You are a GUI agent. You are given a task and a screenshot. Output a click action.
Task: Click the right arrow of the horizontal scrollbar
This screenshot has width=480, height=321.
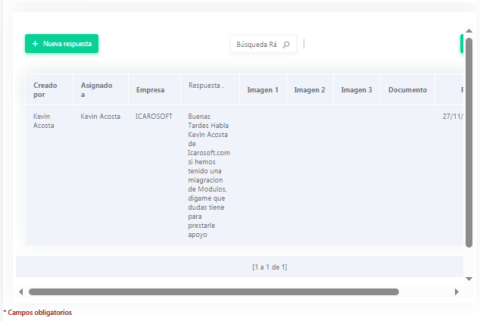457,291
